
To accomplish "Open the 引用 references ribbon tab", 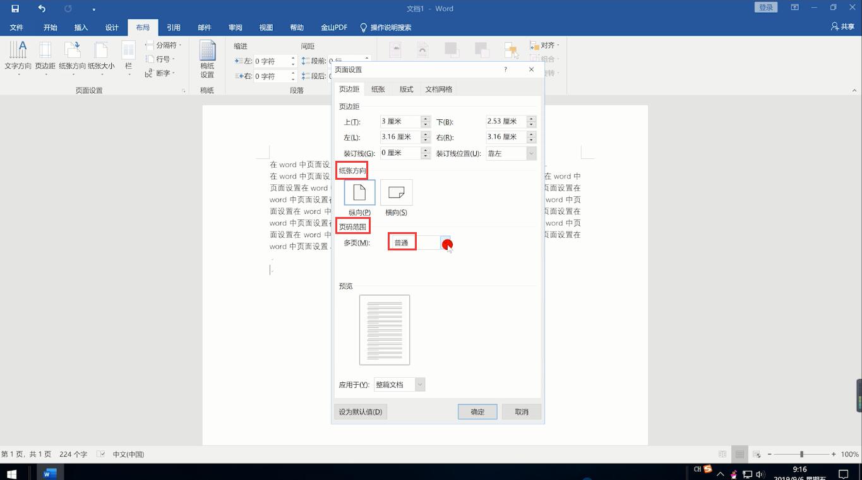I will pyautogui.click(x=174, y=27).
